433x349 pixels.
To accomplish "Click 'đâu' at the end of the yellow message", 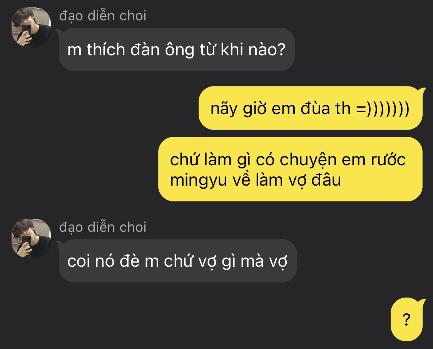I will (x=326, y=180).
